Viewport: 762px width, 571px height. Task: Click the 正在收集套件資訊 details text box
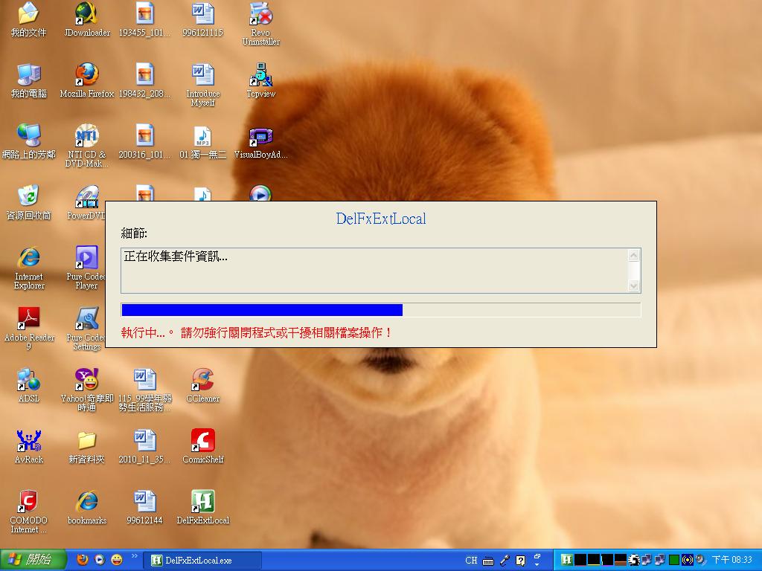pos(380,271)
